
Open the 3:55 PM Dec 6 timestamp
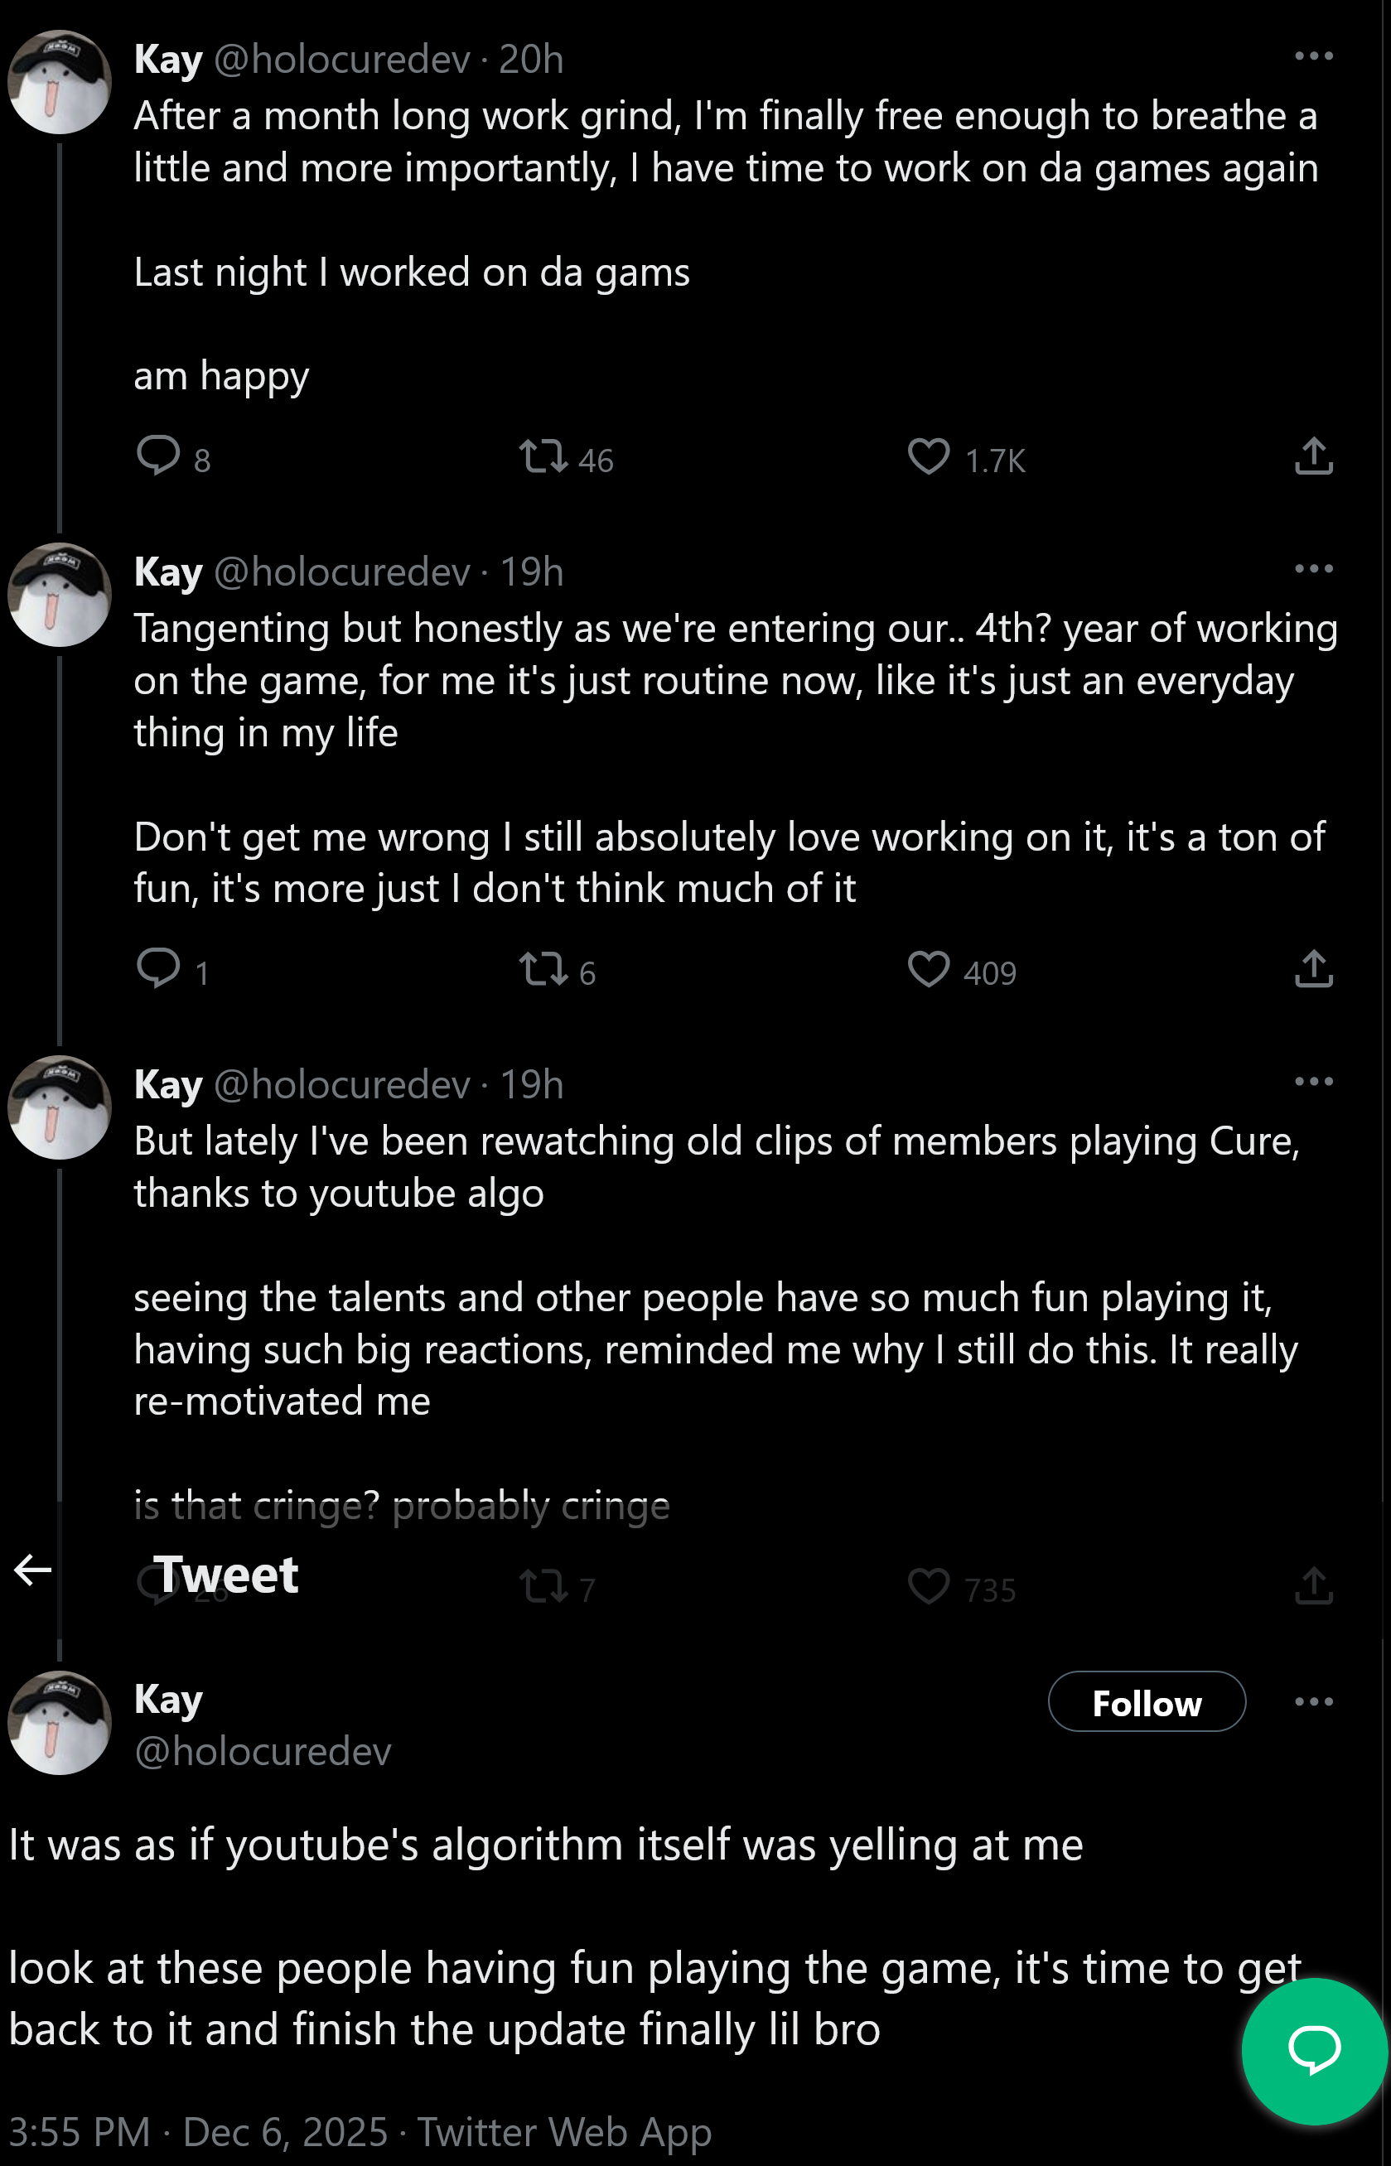click(x=199, y=2134)
